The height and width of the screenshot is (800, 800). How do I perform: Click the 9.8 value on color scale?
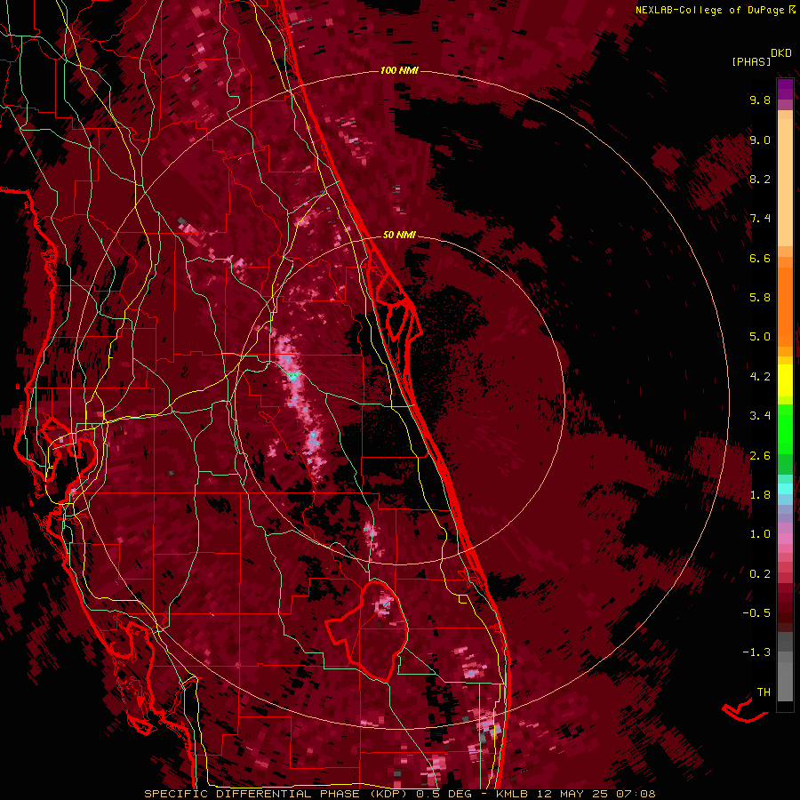tap(760, 100)
